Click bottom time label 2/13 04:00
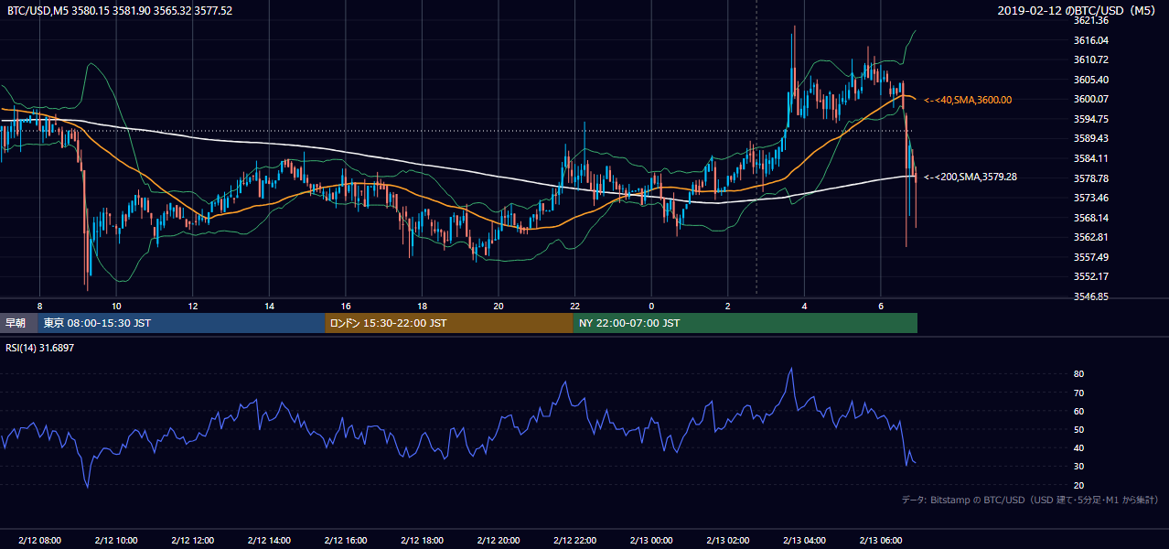This screenshot has width=1169, height=549. point(804,541)
